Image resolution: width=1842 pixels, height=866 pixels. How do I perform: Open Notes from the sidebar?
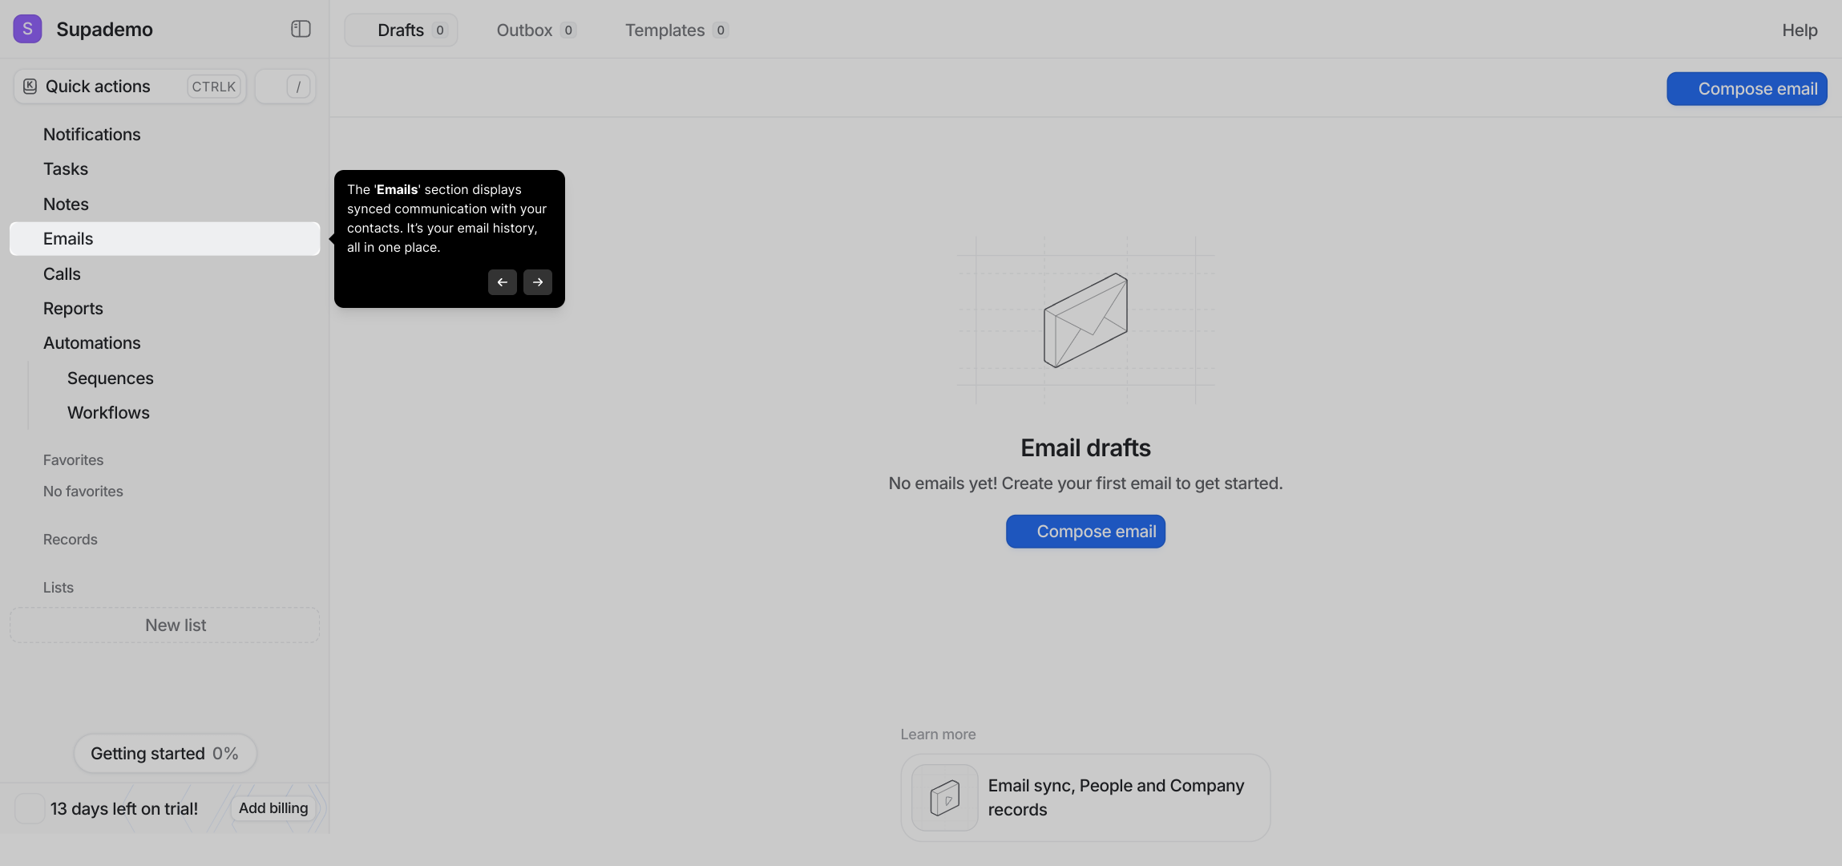[x=164, y=204]
